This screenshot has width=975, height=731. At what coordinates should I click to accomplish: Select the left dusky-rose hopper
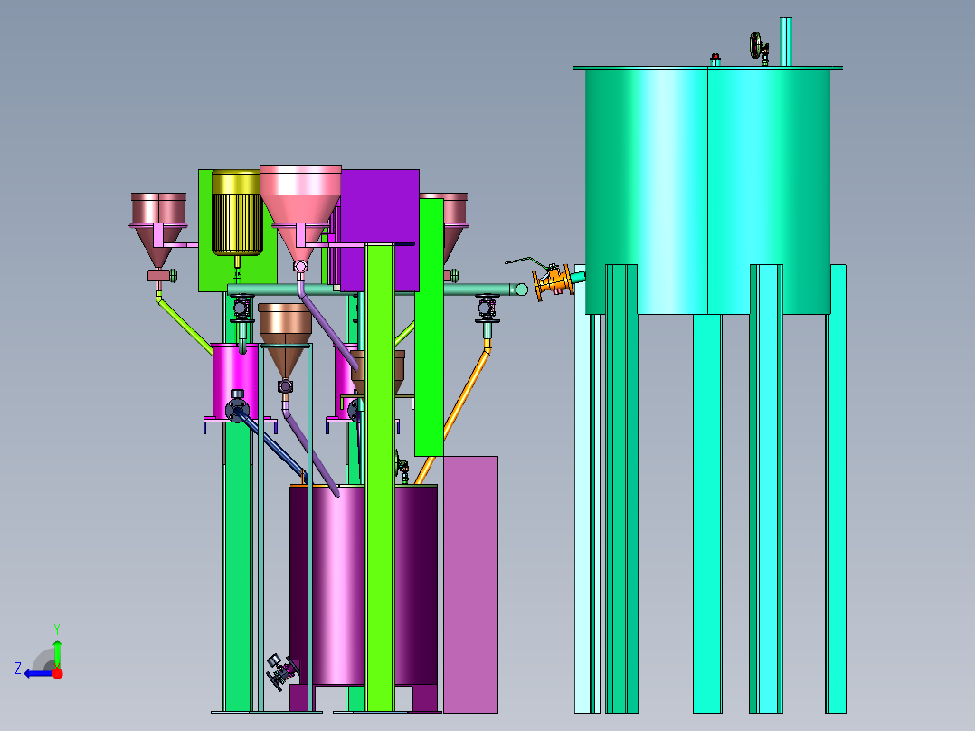tap(158, 229)
